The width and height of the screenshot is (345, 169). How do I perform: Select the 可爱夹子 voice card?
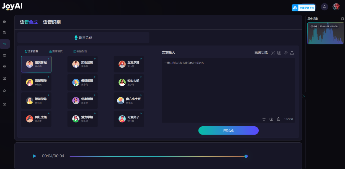point(129,119)
